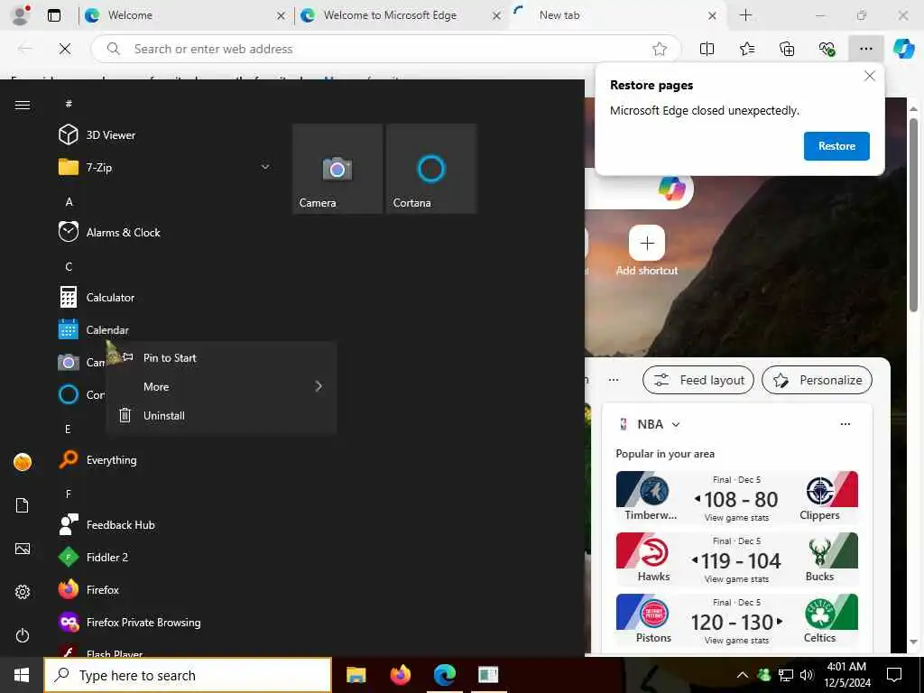Viewport: 924px width, 693px height.
Task: Open the Camera pinned tile
Action: click(x=337, y=169)
